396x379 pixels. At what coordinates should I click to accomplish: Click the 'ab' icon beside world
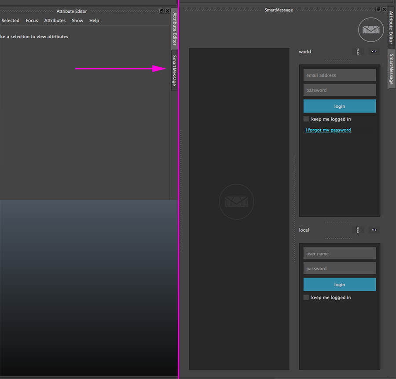(358, 51)
